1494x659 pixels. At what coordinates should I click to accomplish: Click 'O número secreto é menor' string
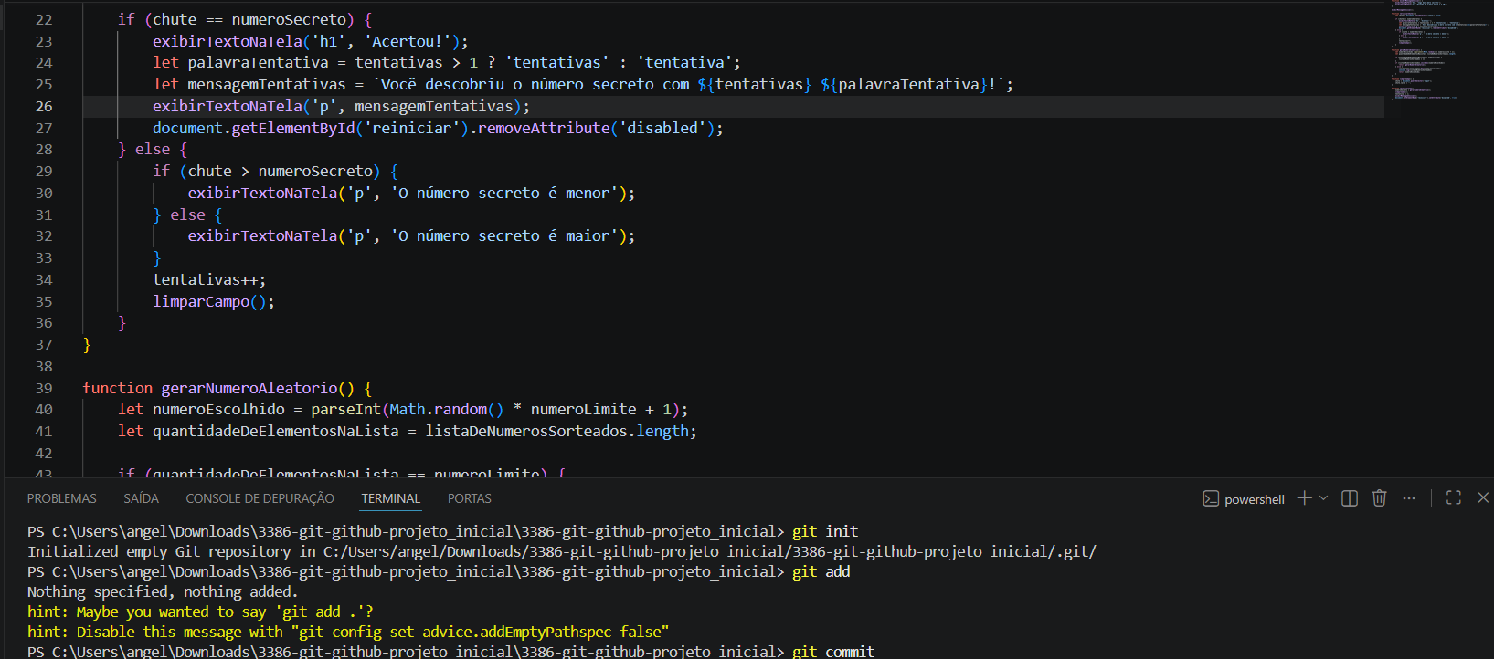tap(504, 193)
